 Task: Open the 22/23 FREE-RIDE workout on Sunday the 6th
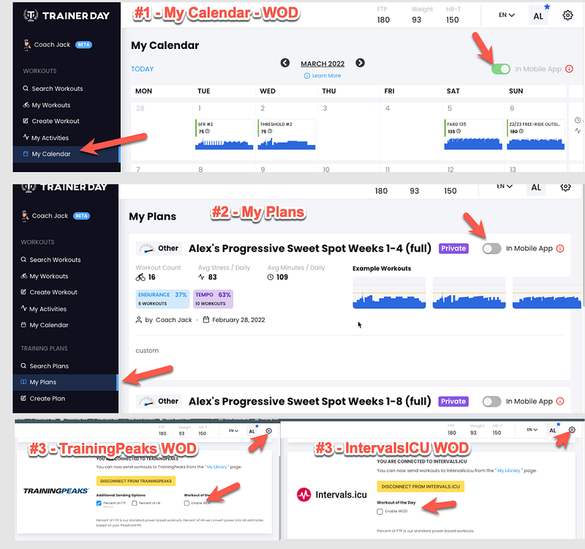(x=535, y=135)
